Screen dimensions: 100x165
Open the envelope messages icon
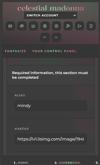click(10, 26)
